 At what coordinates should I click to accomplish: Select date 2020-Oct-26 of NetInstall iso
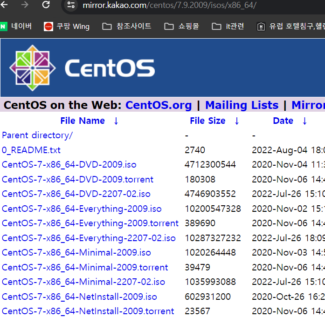click(x=278, y=297)
